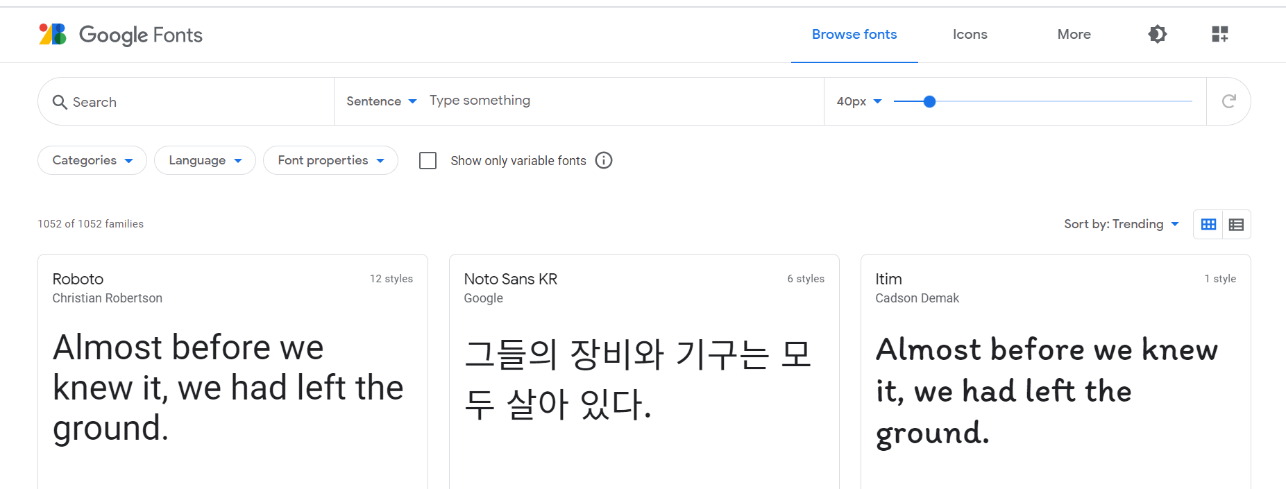Expand the Language filter

point(205,160)
